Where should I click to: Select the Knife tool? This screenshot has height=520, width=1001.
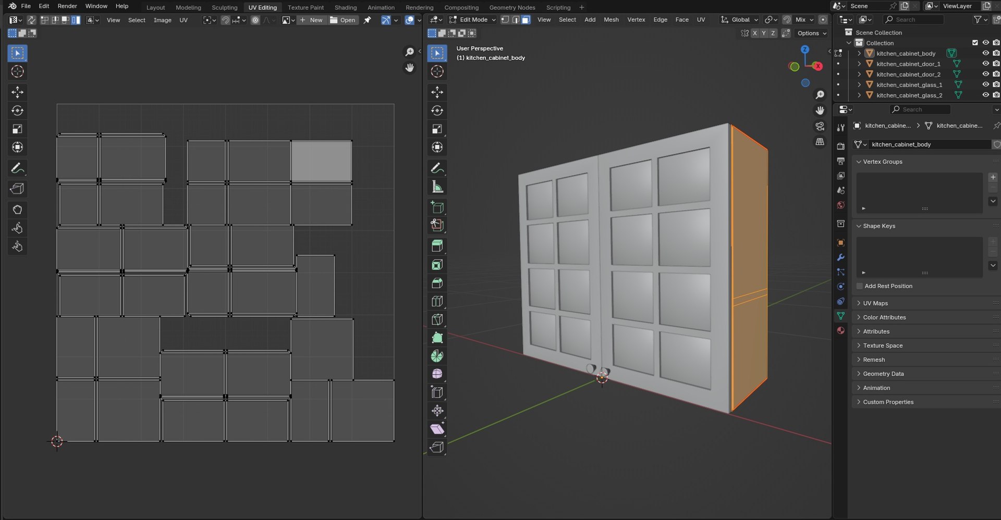click(437, 319)
